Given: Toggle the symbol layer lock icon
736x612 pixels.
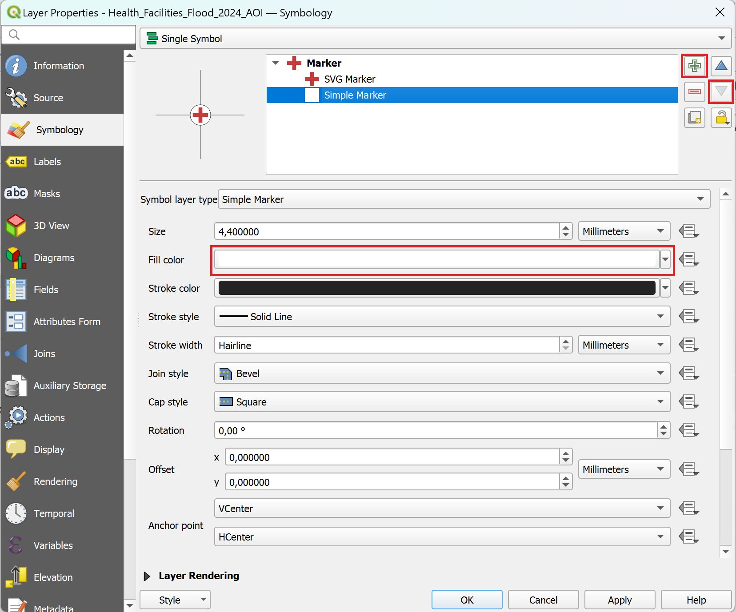Looking at the screenshot, I should pos(721,118).
